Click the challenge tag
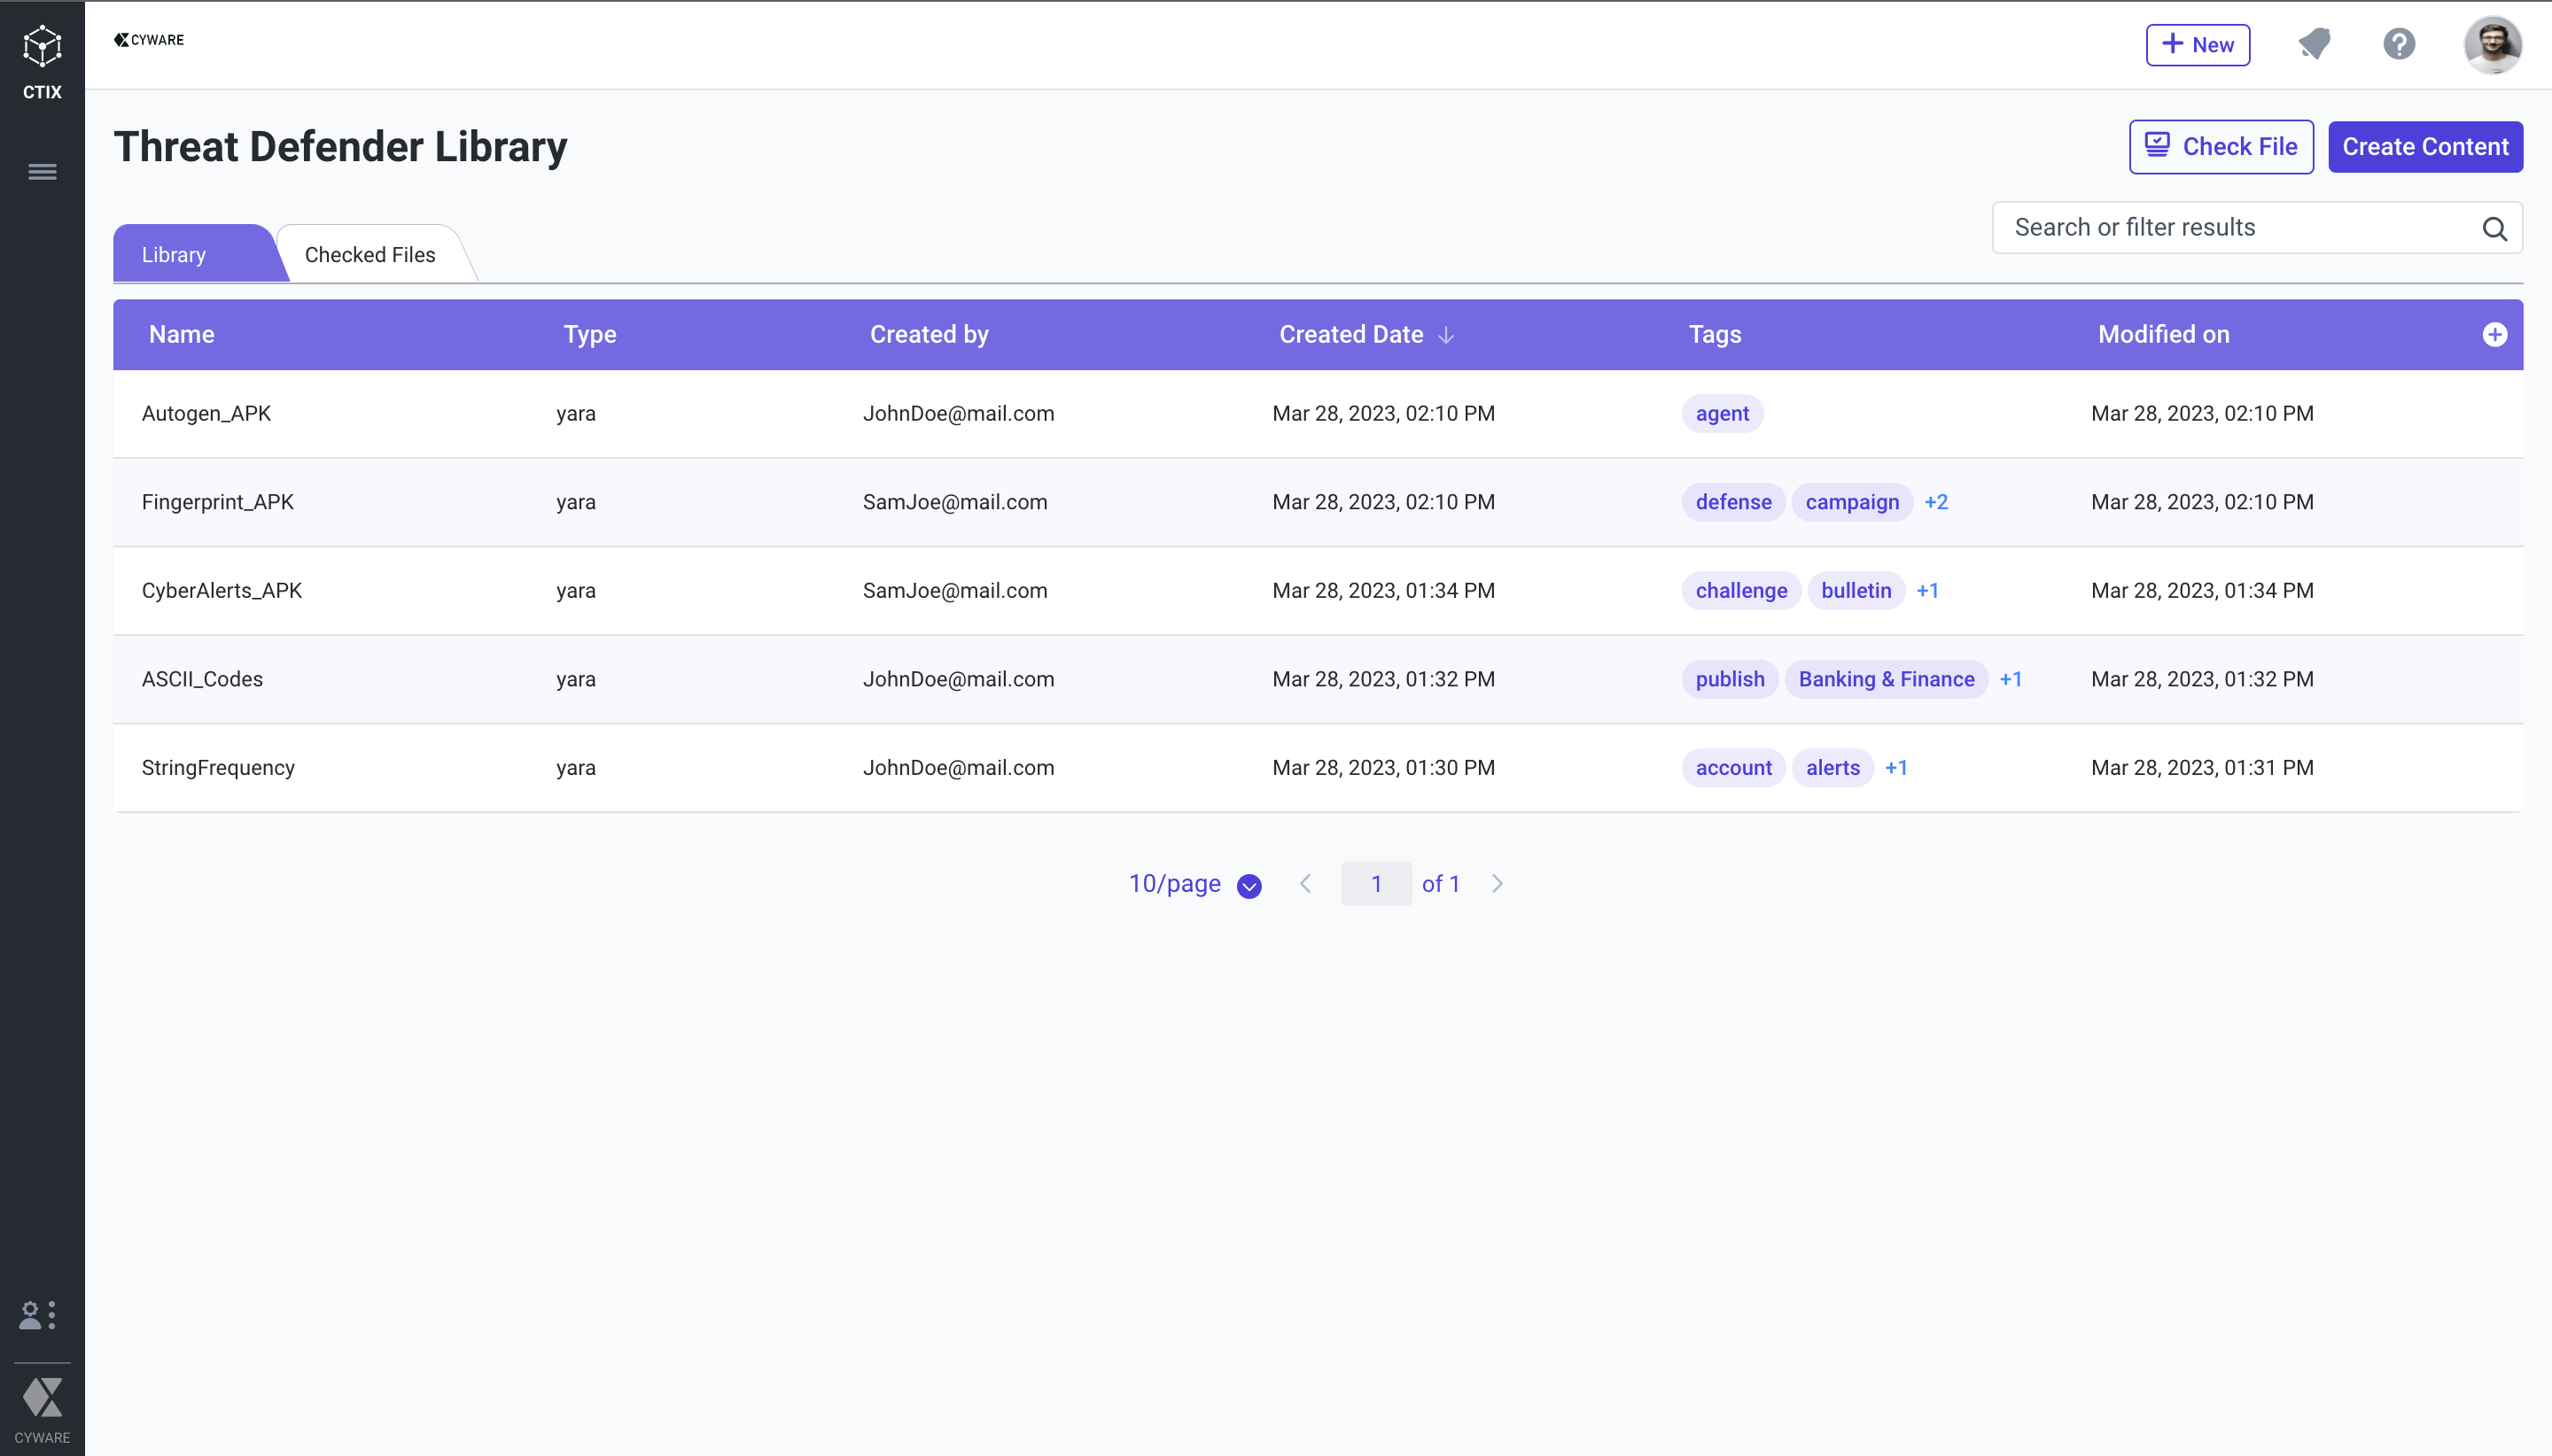The image size is (2552, 1456). (1742, 591)
